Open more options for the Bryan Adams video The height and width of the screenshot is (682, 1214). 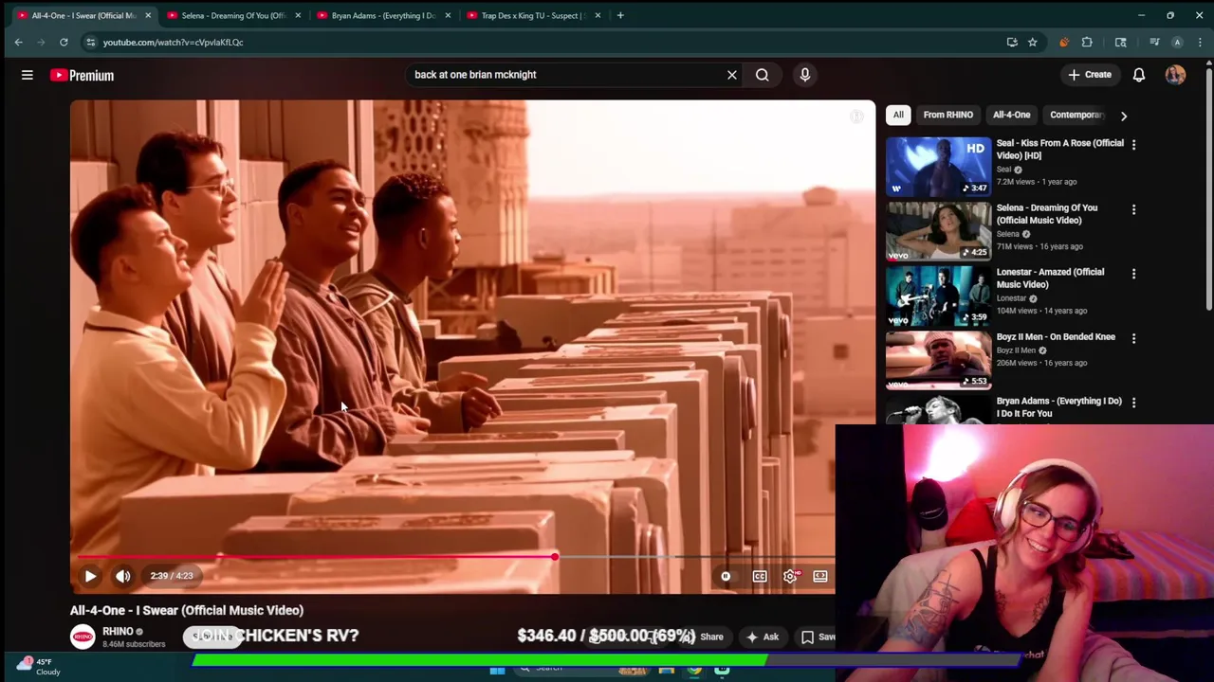pos(1133,403)
